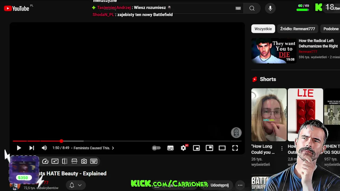Open the player settings gear
340x191 pixels.
(x=184, y=148)
